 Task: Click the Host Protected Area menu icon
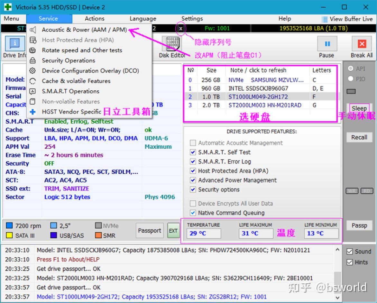tap(33, 40)
